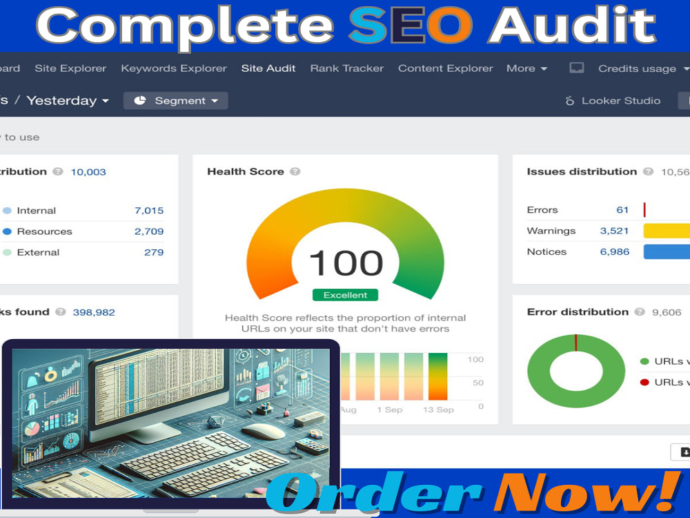Image resolution: width=690 pixels, height=518 pixels.
Task: Click the Error distribution help icon
Action: click(640, 312)
